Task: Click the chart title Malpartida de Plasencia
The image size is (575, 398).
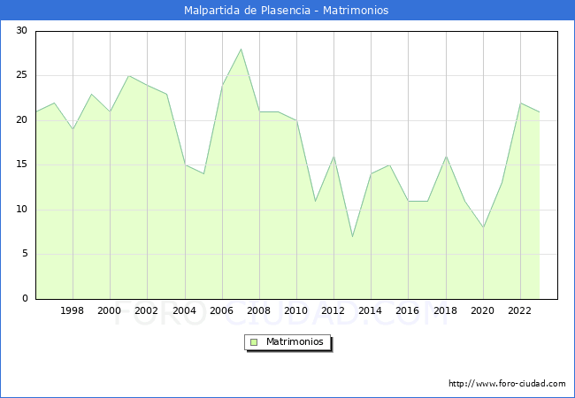Action: tap(286, 11)
